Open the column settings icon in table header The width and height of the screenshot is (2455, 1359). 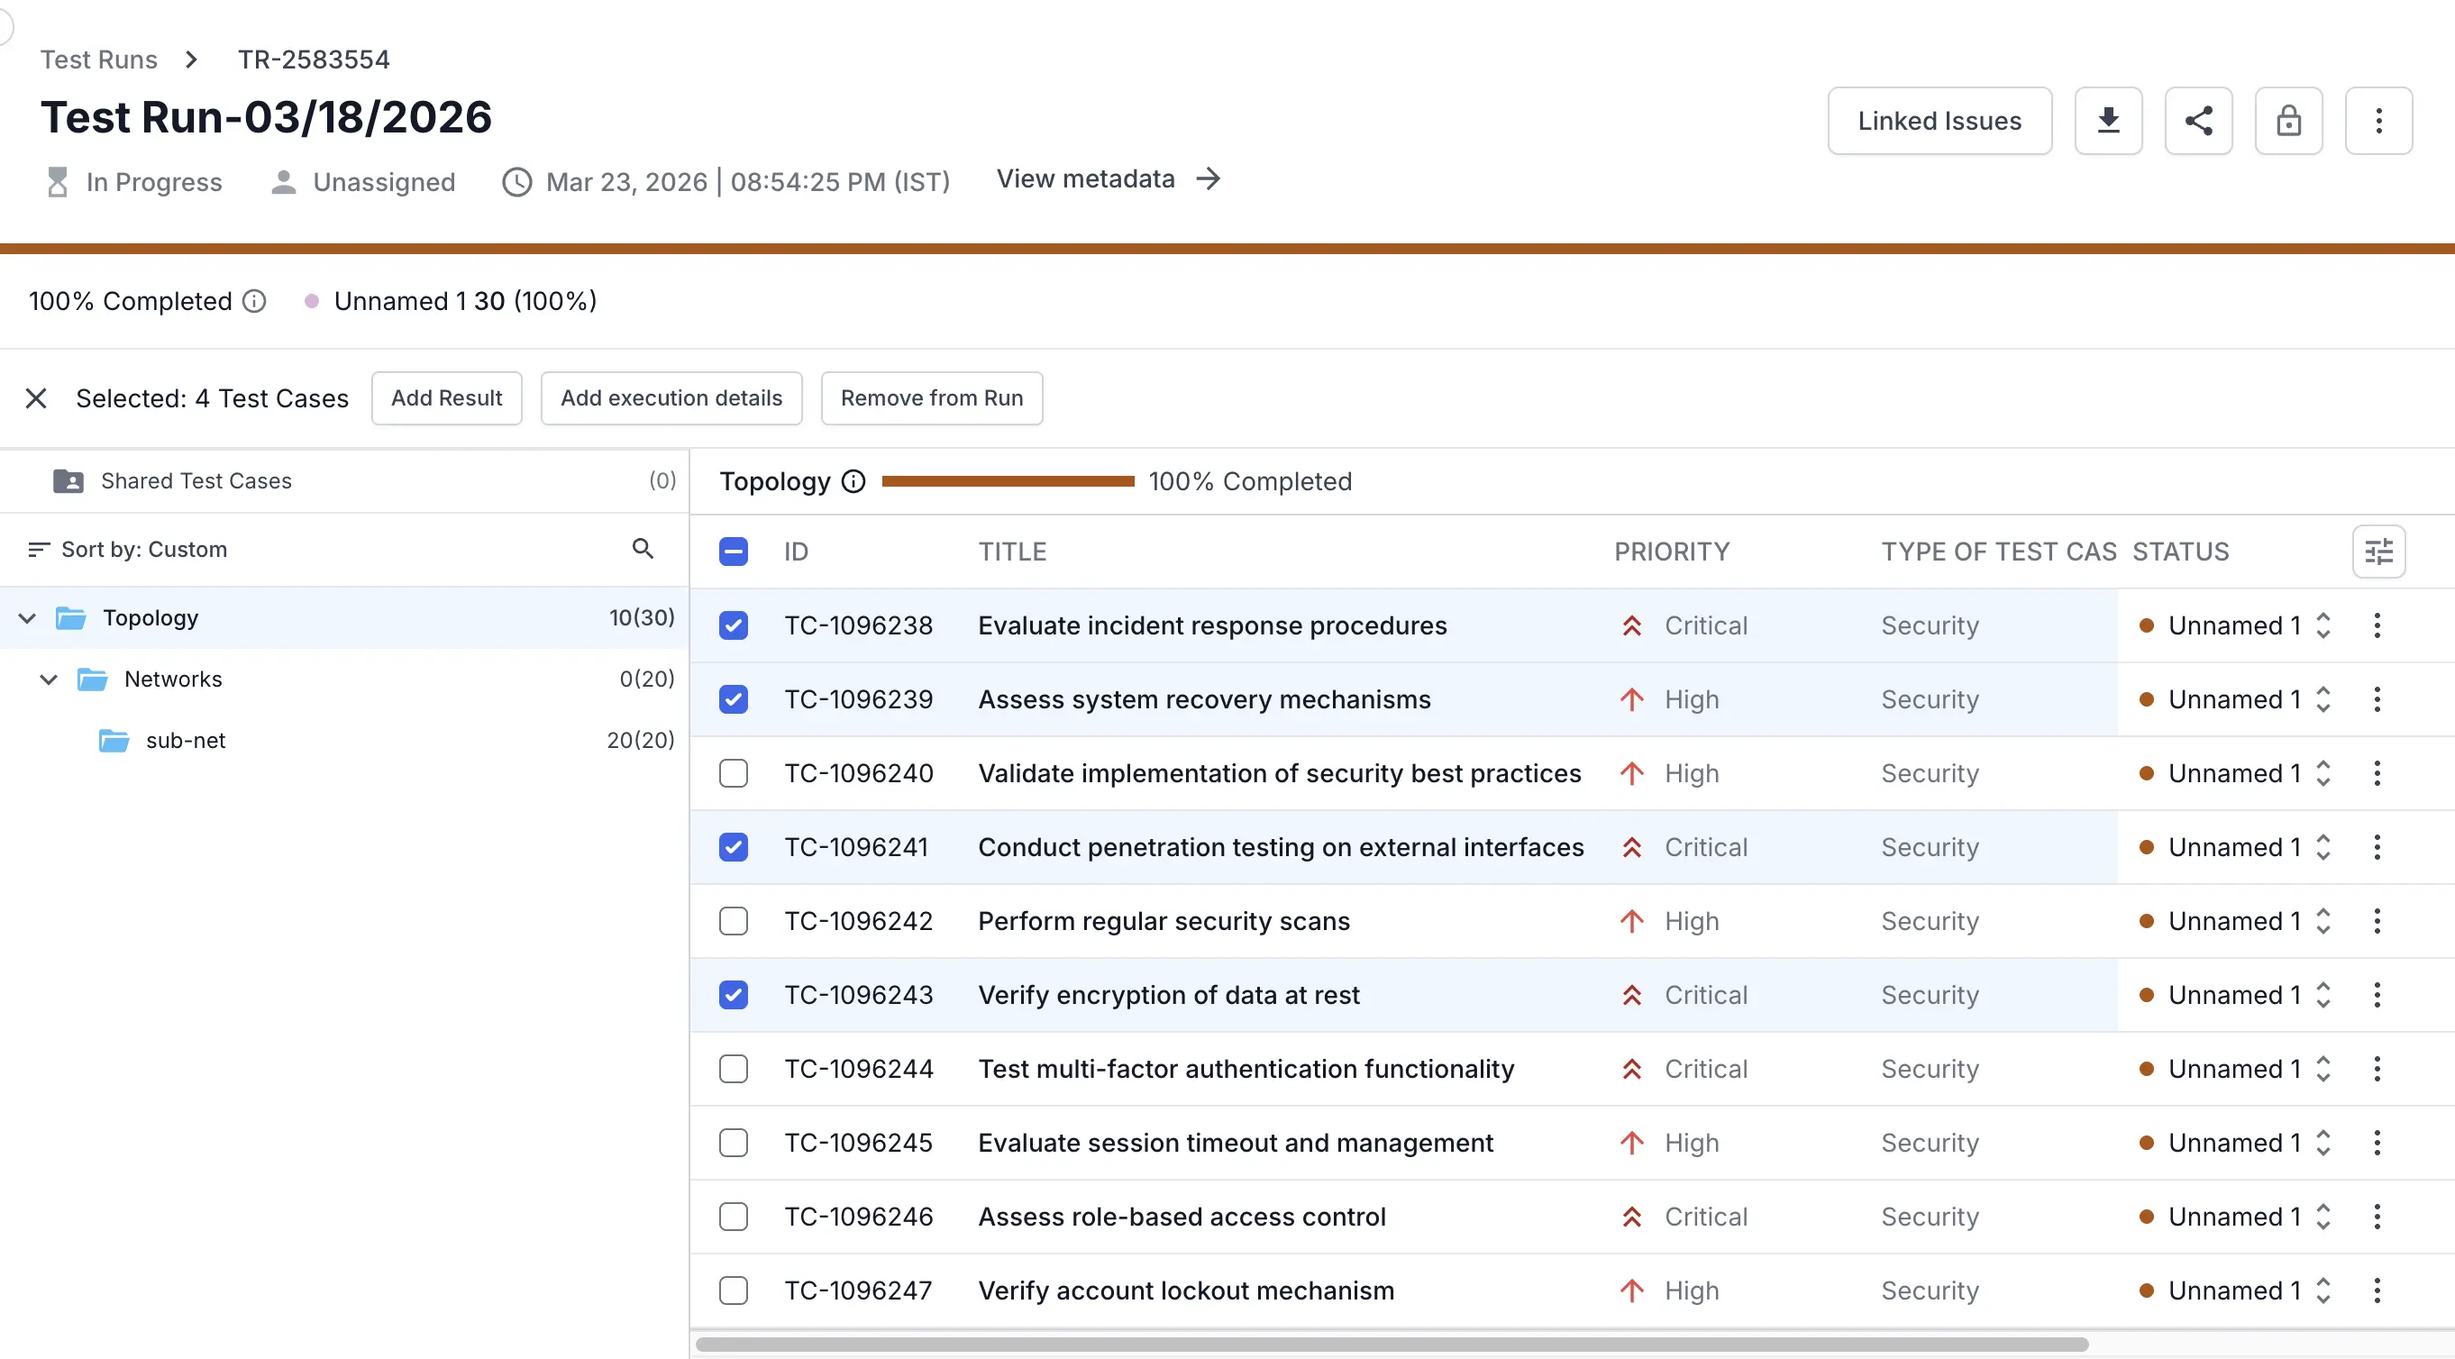[x=2378, y=552]
